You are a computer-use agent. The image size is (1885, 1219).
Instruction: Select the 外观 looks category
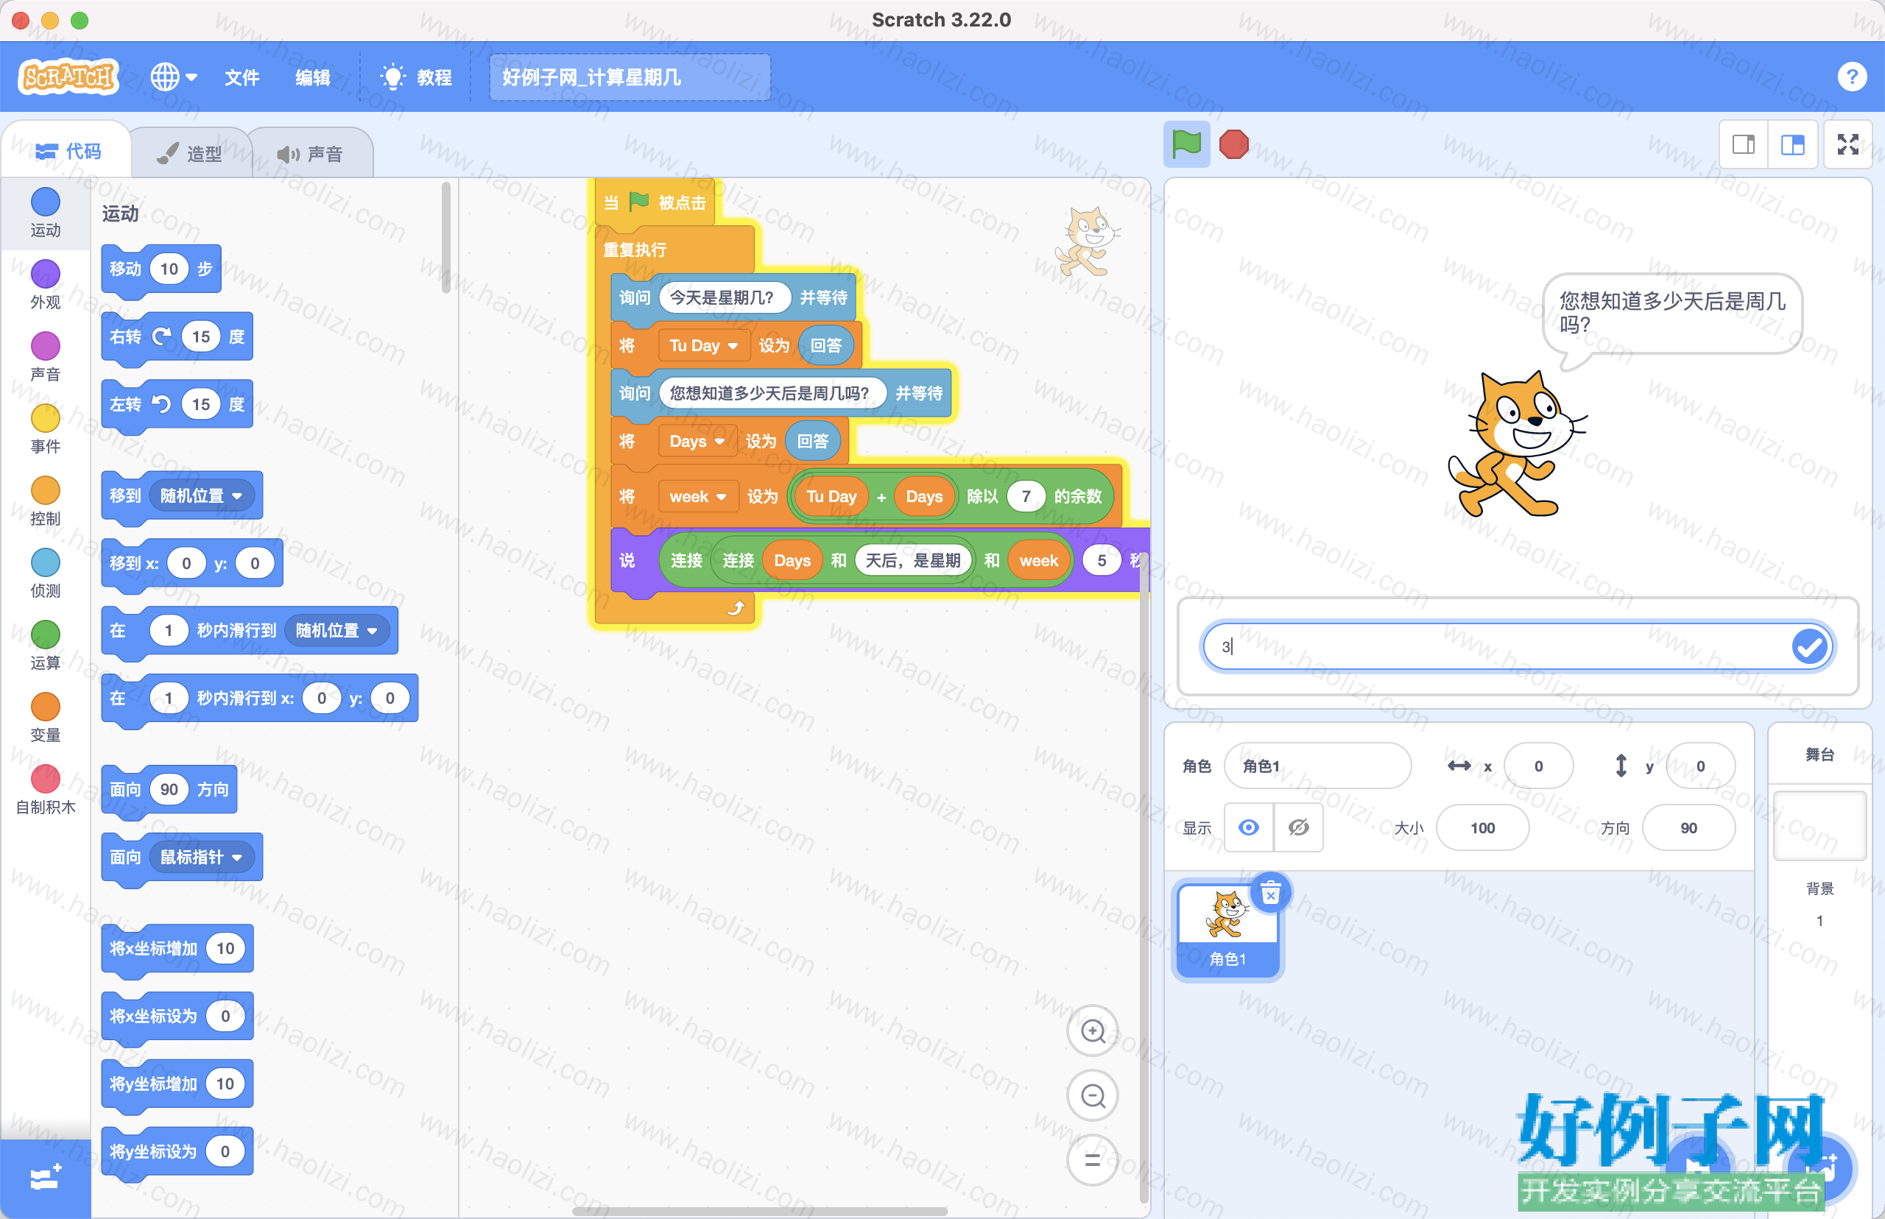pos(45,284)
